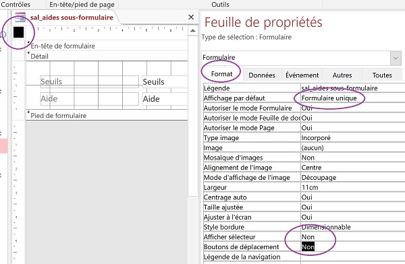The width and height of the screenshot is (405, 264).
Task: Select the Seuils text box control
Action: [165, 81]
